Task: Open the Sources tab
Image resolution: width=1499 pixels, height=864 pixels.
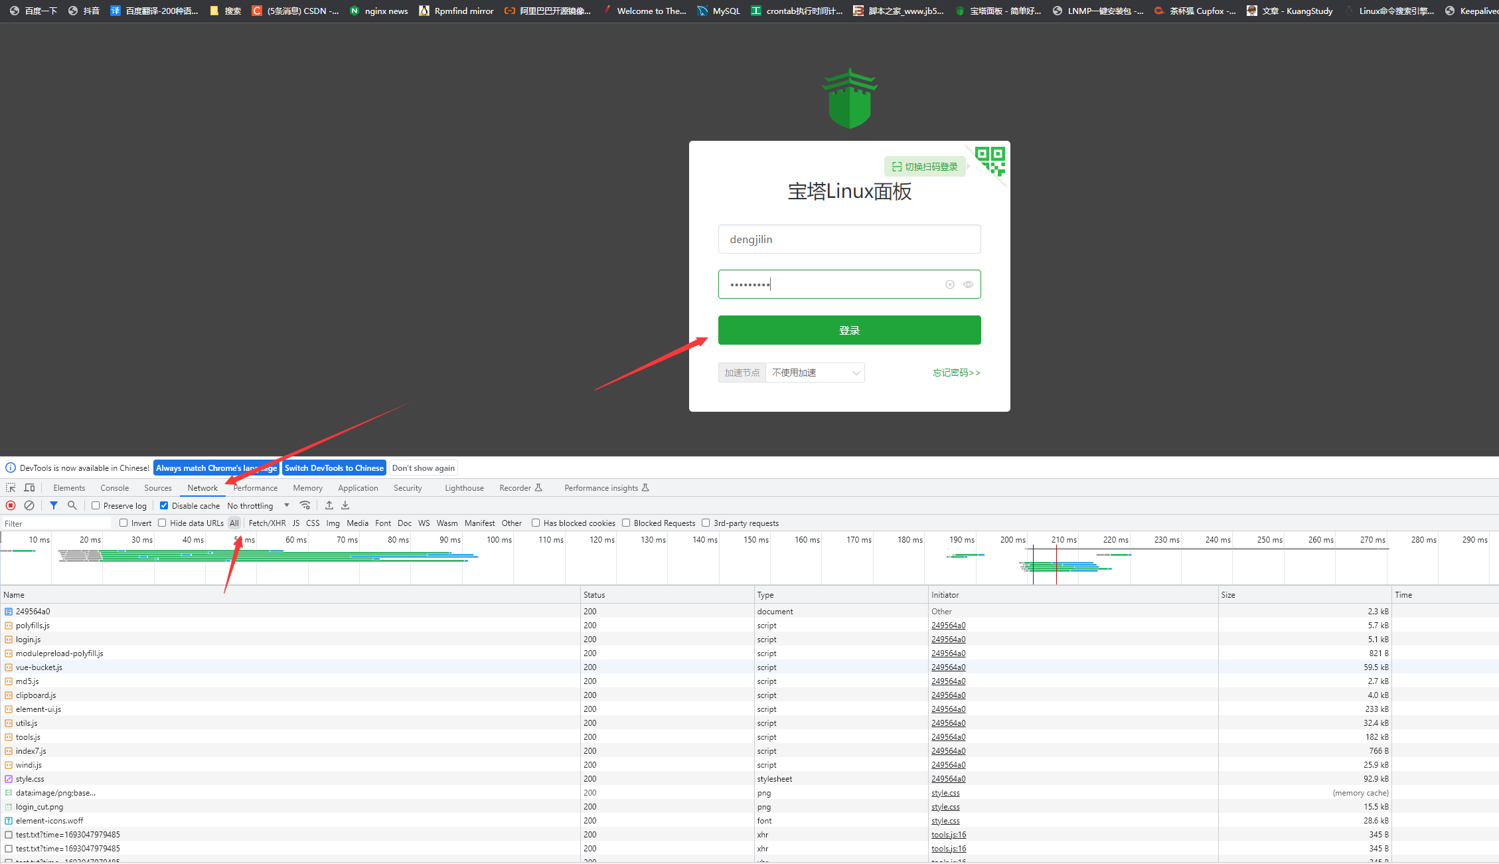Action: click(x=158, y=487)
